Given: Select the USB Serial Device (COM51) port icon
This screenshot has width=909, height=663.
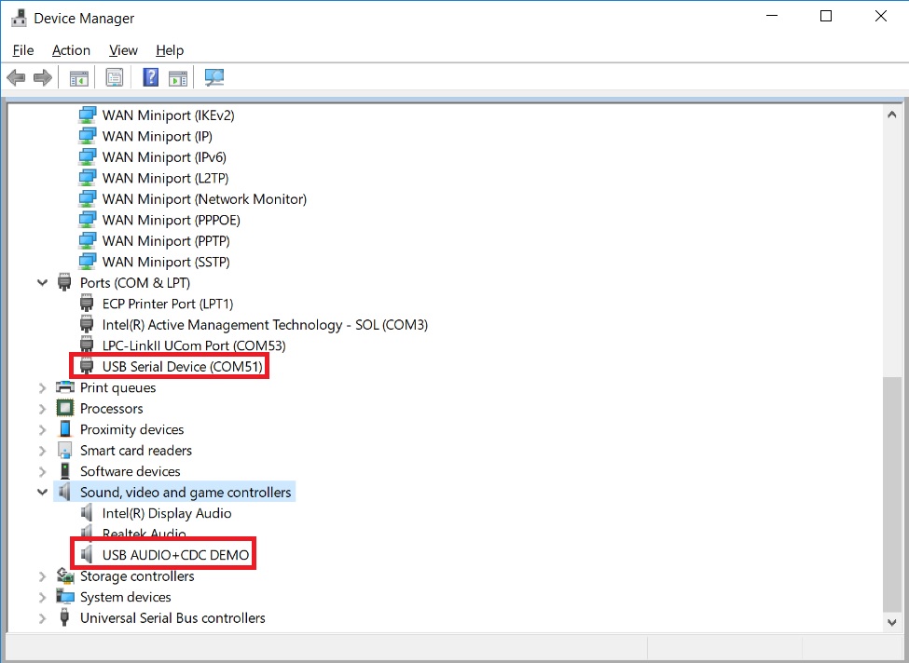Looking at the screenshot, I should [87, 366].
